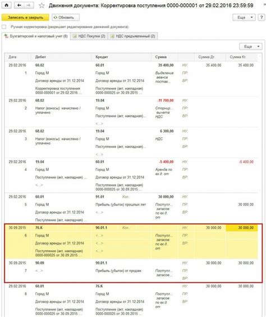Screen dimensions: 266x317
Task: Click the Дебет column header
Action: click(40, 57)
